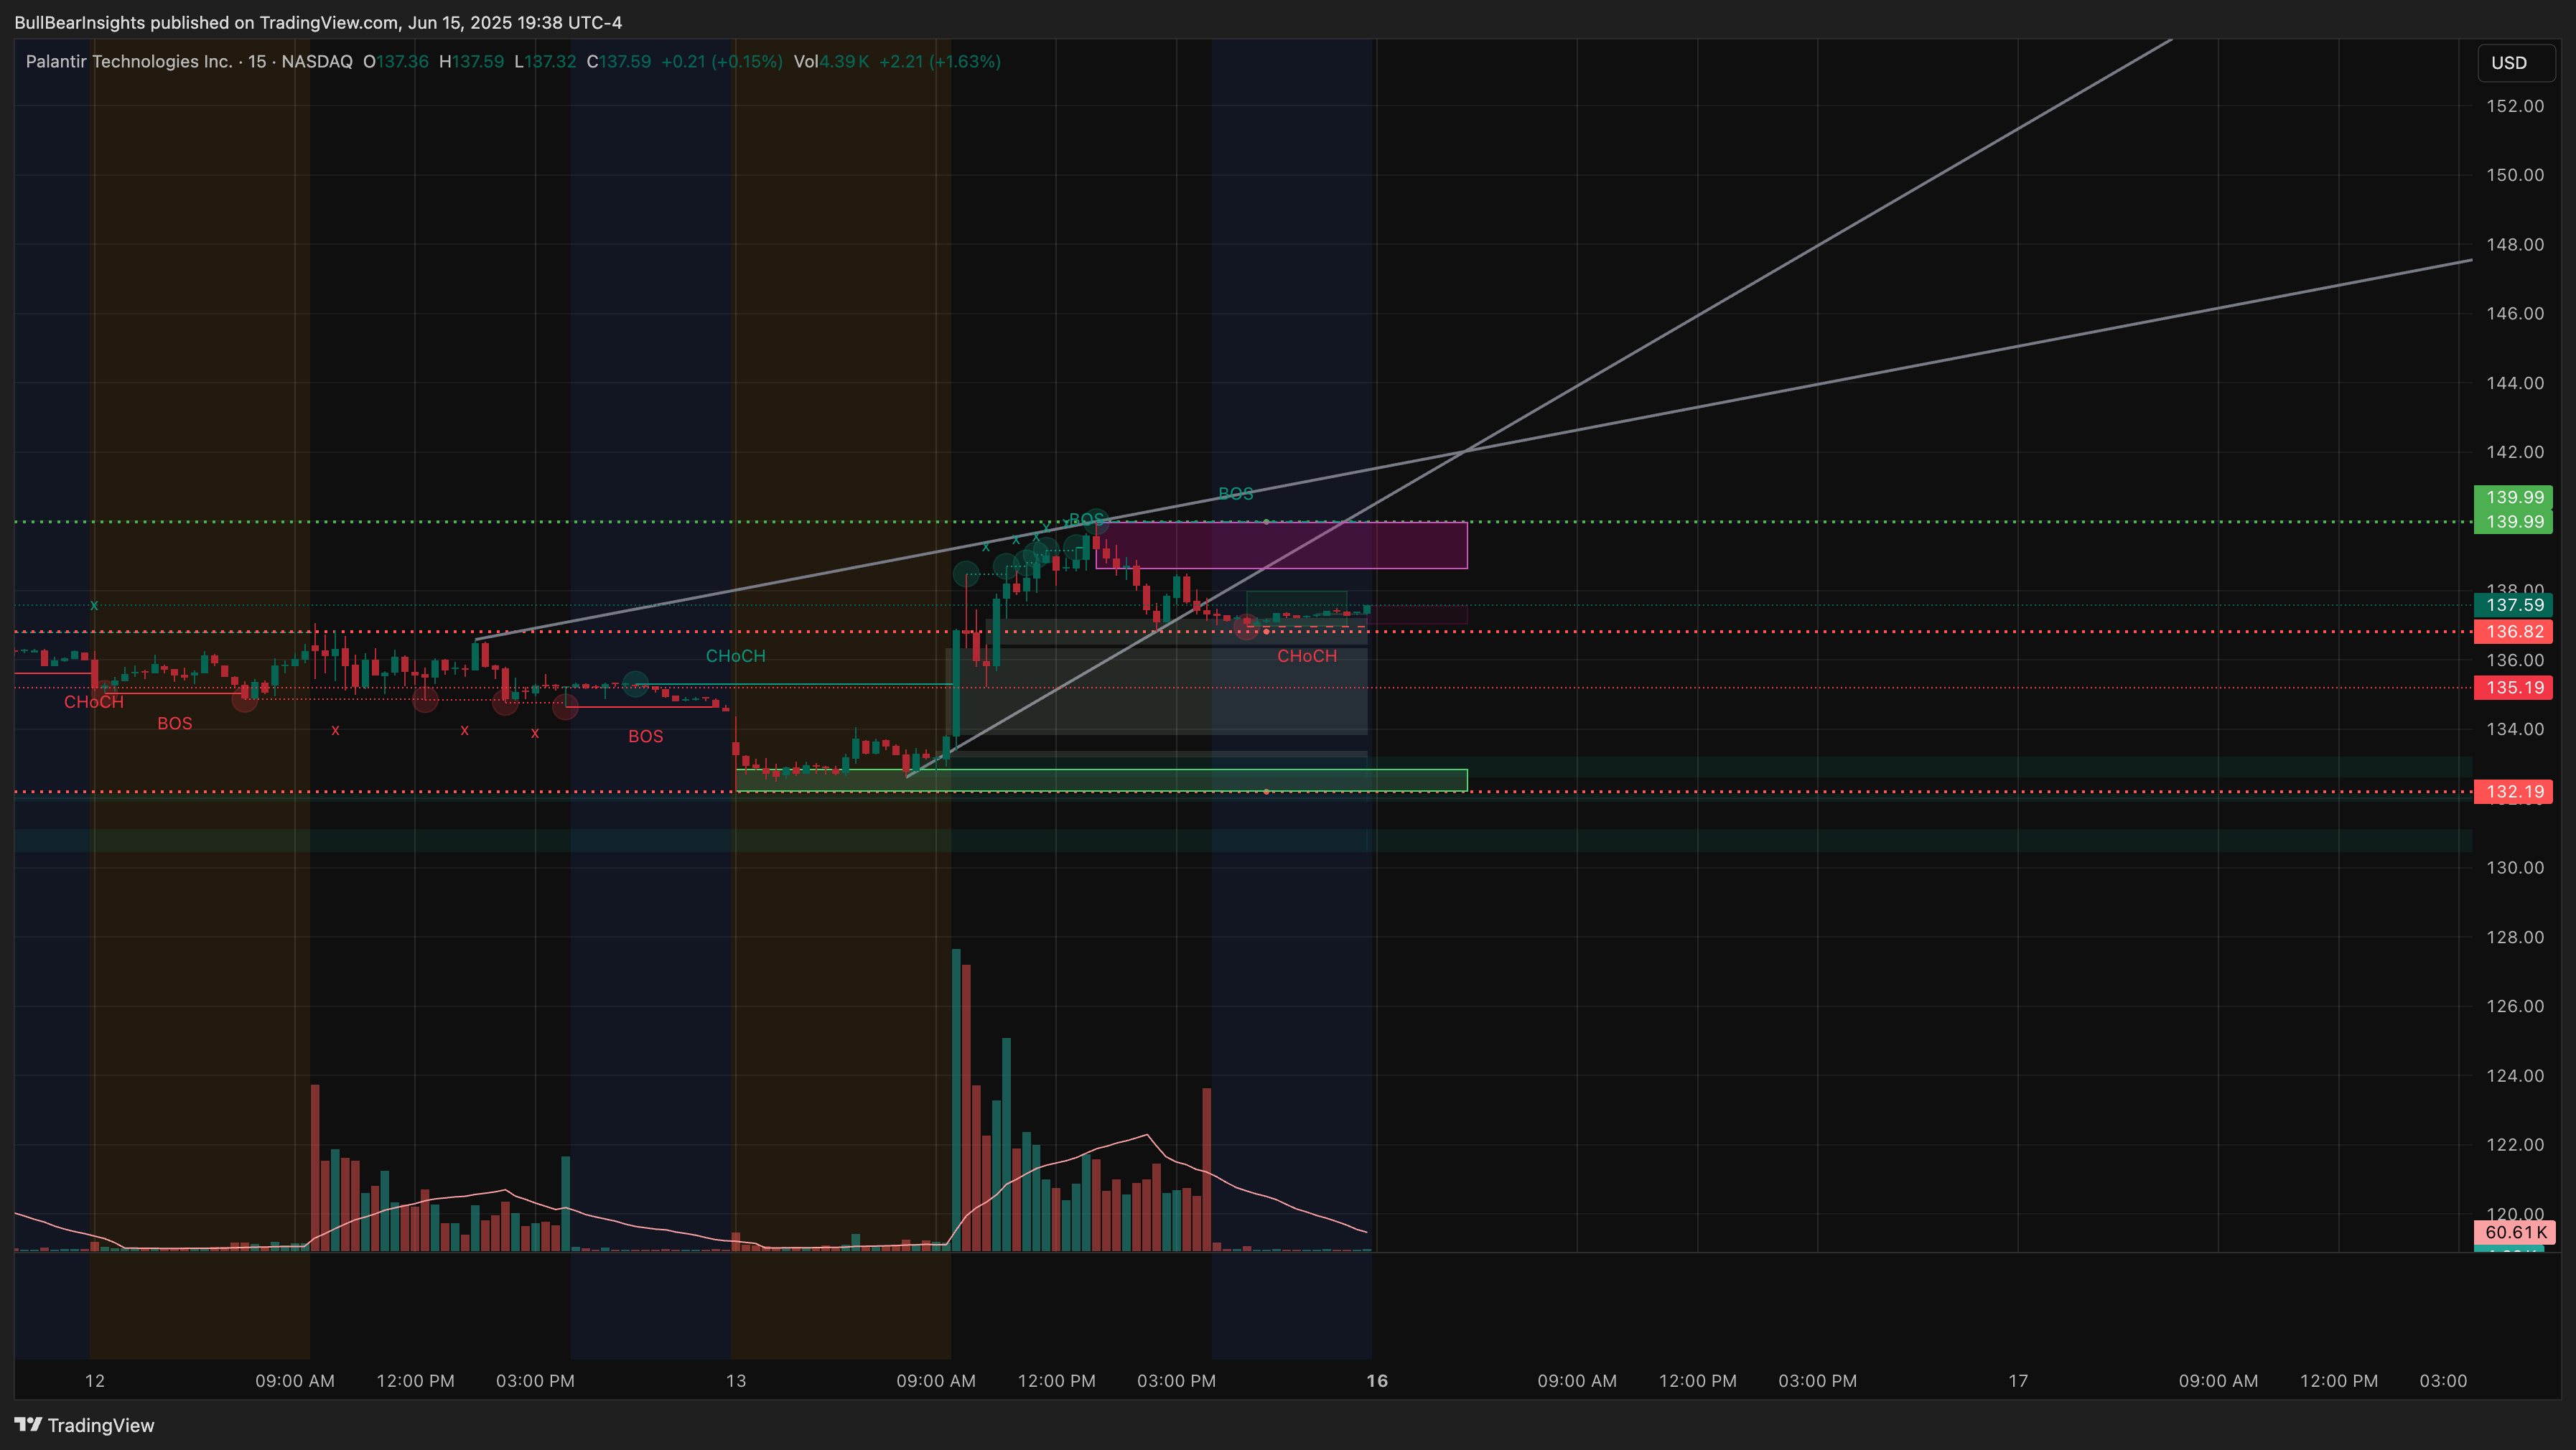The width and height of the screenshot is (2576, 1450).
Task: Click the red 135.19 price tag
Action: (2513, 688)
